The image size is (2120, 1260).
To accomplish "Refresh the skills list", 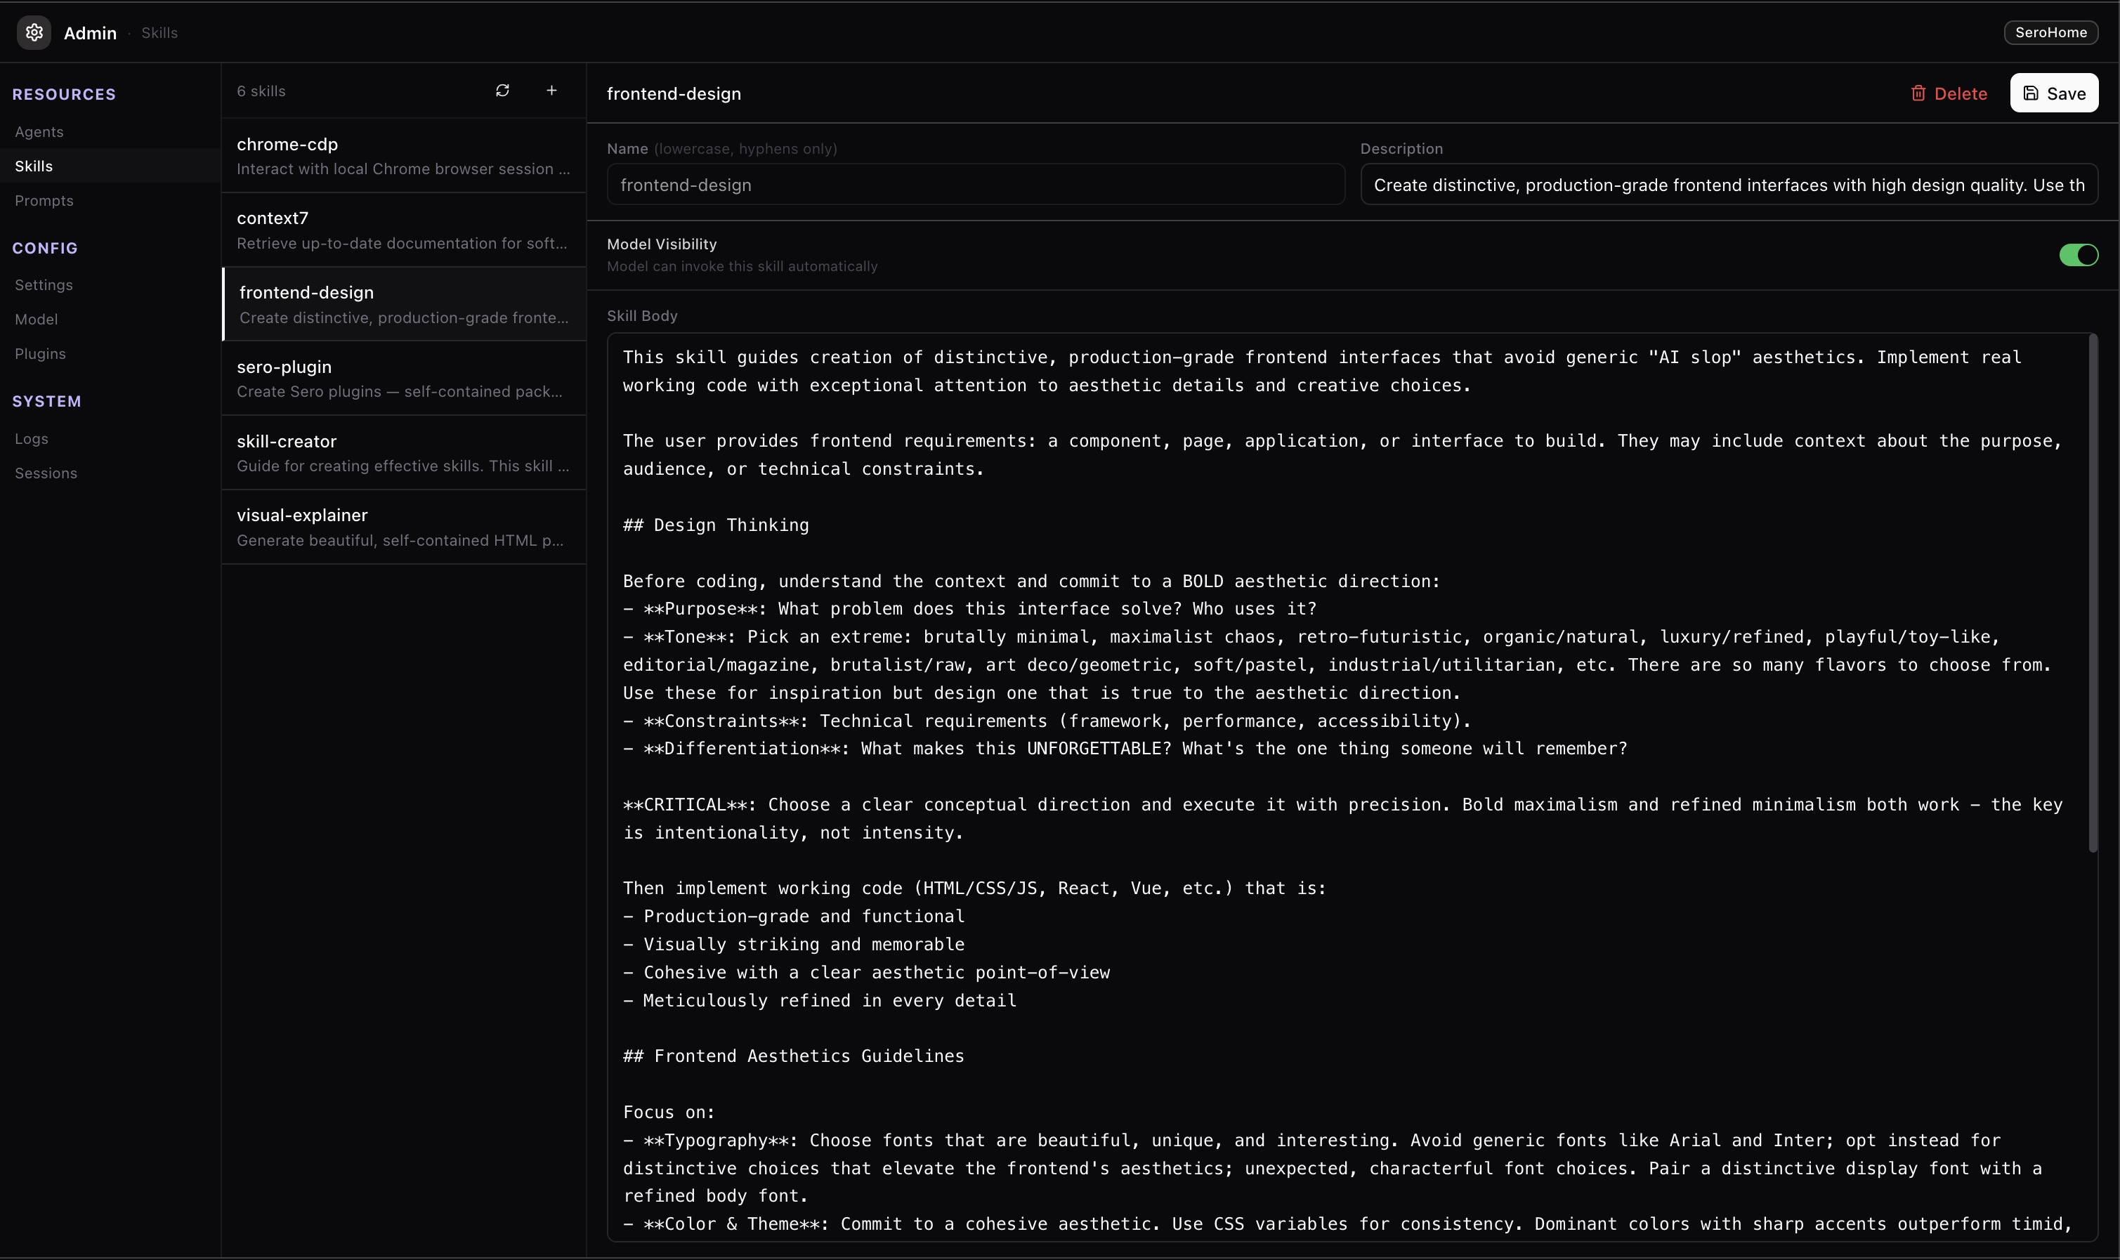I will click(503, 91).
